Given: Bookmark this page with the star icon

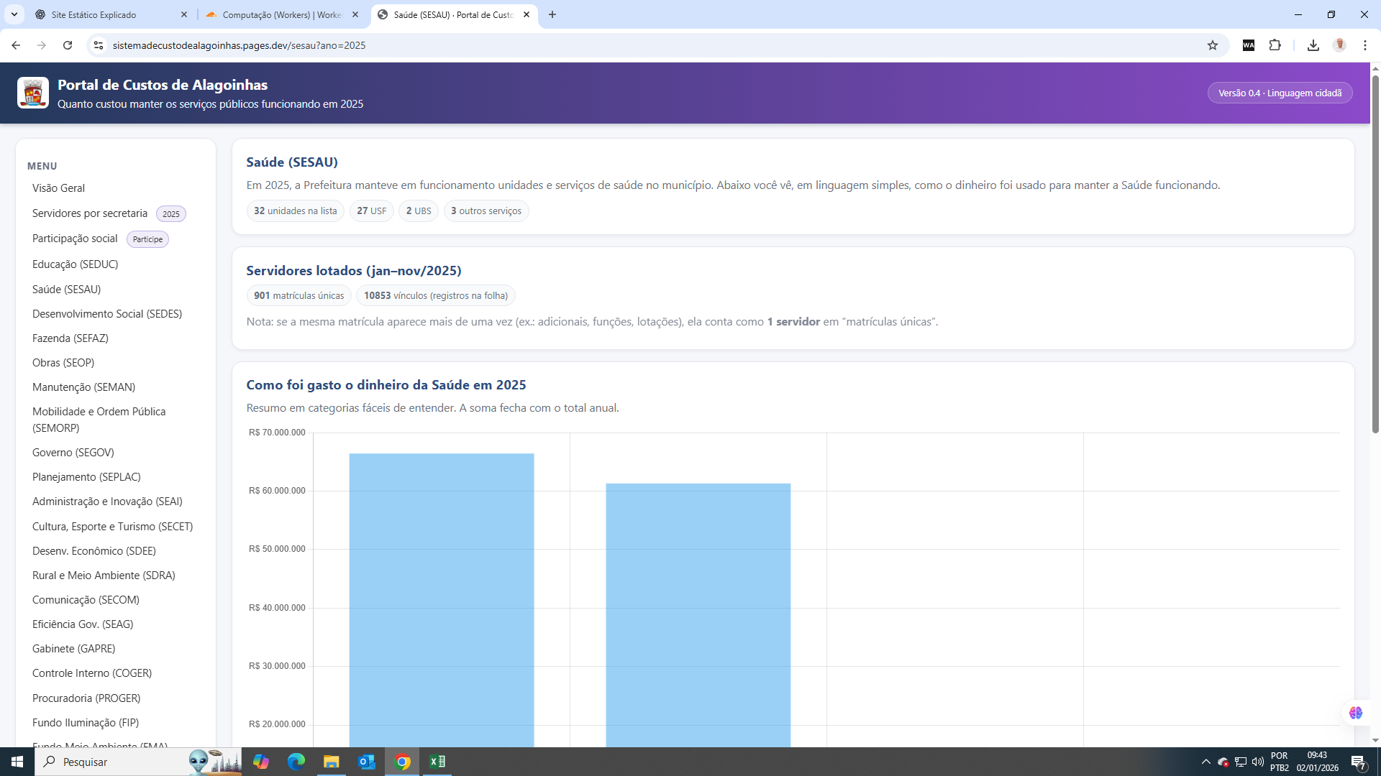Looking at the screenshot, I should [1213, 45].
